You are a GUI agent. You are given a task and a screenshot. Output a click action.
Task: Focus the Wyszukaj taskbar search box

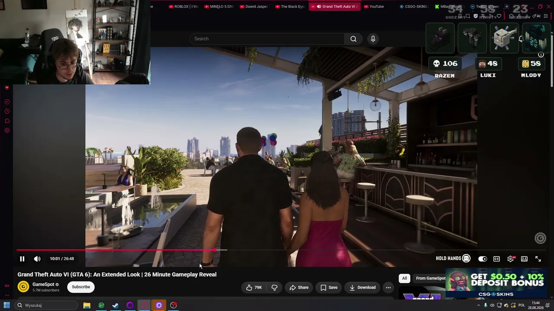click(x=45, y=305)
